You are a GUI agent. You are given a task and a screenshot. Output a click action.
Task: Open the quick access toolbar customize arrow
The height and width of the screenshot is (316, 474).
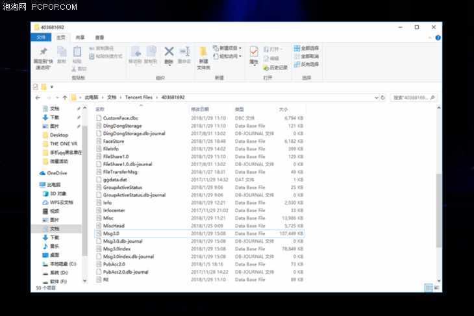tap(52, 87)
